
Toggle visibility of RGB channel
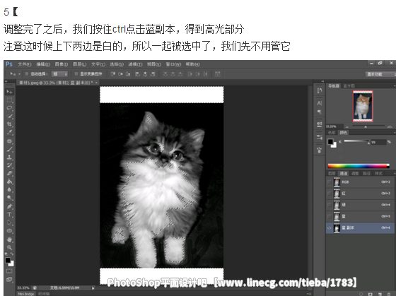click(330, 182)
